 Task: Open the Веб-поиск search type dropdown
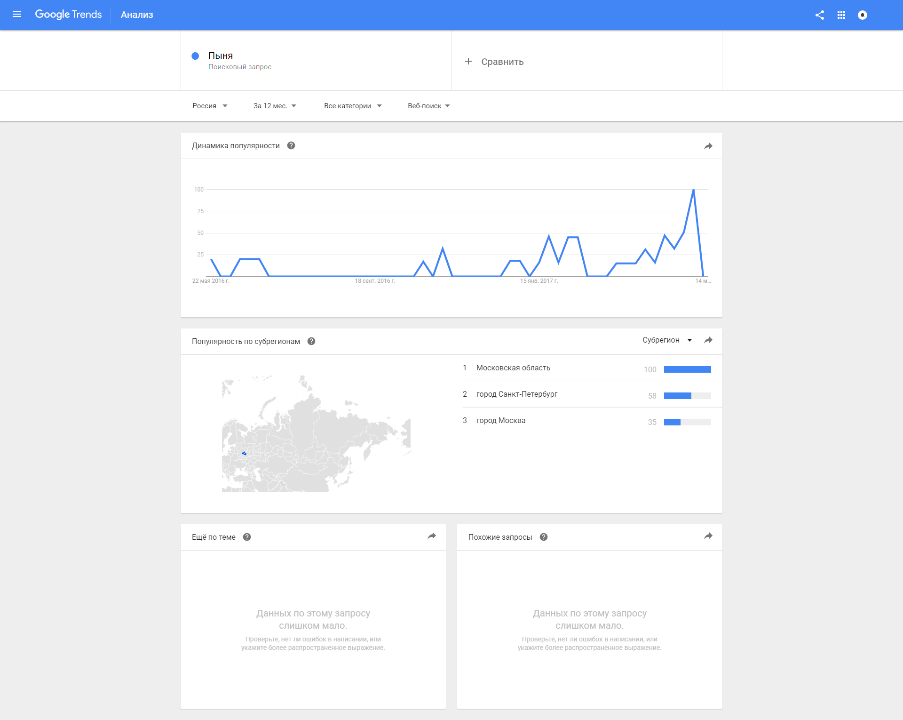coord(428,106)
